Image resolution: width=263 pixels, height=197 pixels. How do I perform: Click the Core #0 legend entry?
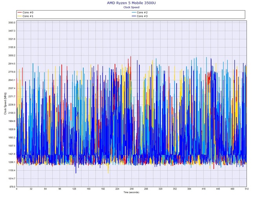click(x=26, y=13)
